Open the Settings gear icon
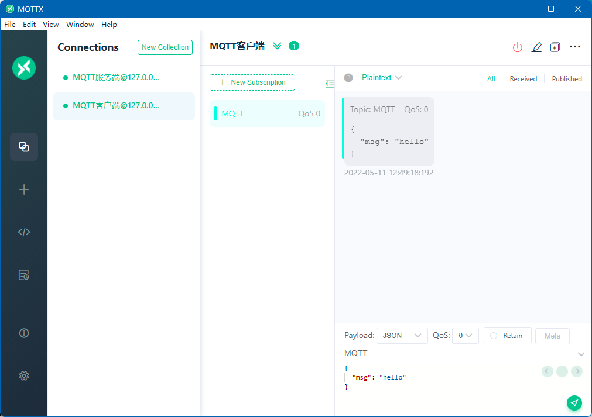Screen dimensions: 592x417 pos(24,375)
